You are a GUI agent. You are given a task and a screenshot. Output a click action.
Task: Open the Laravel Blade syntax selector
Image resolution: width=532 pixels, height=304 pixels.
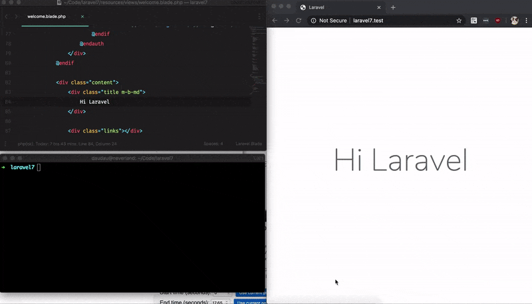(249, 144)
